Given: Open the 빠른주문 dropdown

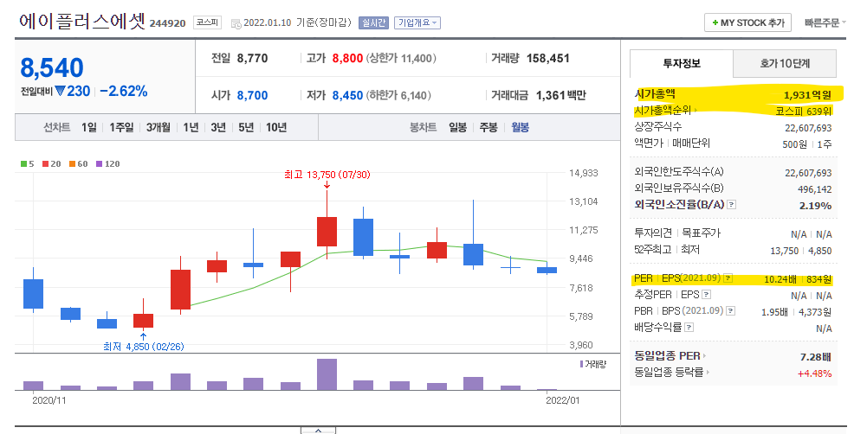Looking at the screenshot, I should click(825, 22).
